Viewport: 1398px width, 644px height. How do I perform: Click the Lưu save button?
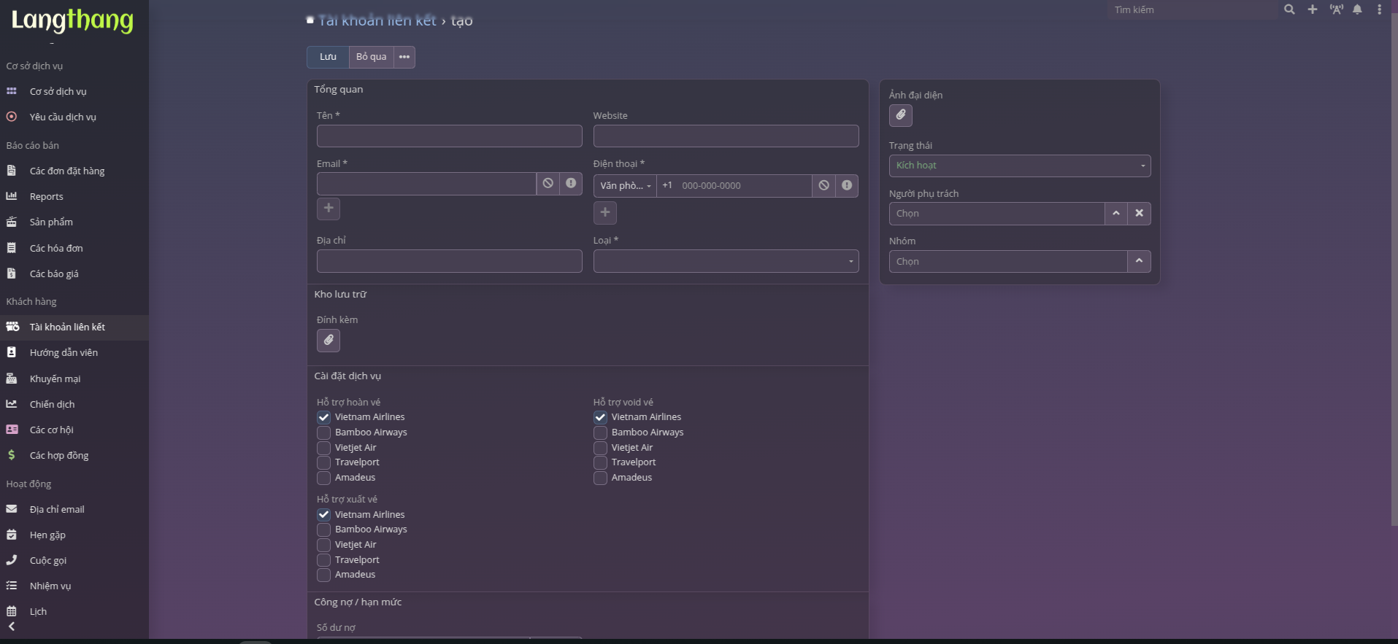328,57
